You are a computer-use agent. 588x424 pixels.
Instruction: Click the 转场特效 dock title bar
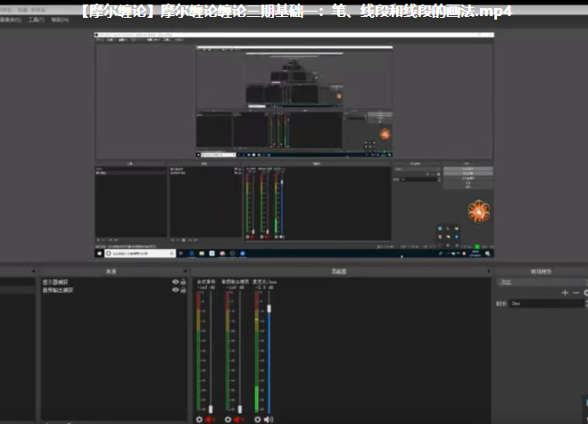(541, 270)
